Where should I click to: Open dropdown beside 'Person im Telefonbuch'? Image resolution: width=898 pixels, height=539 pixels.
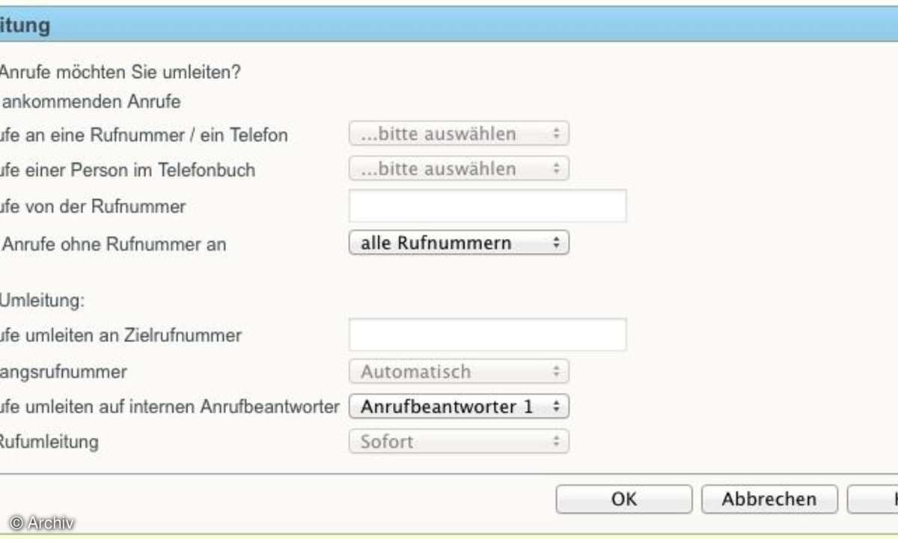[x=459, y=168]
